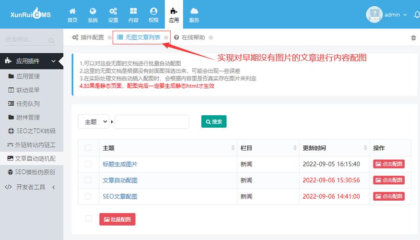Switch to the 在线帮助 tab
The image size is (420, 240).
[189, 37]
